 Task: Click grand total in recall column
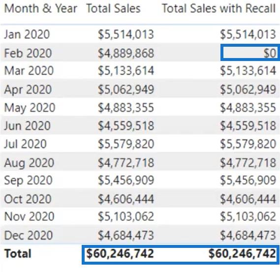coord(242,254)
